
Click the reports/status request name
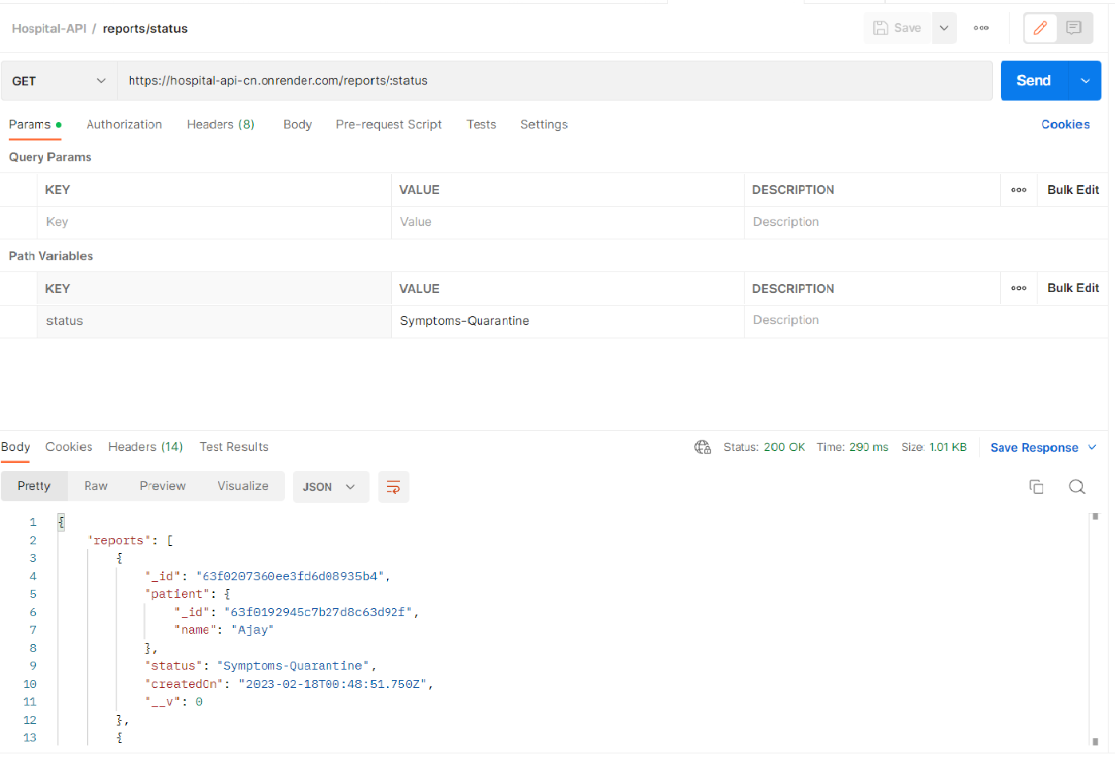coord(145,29)
